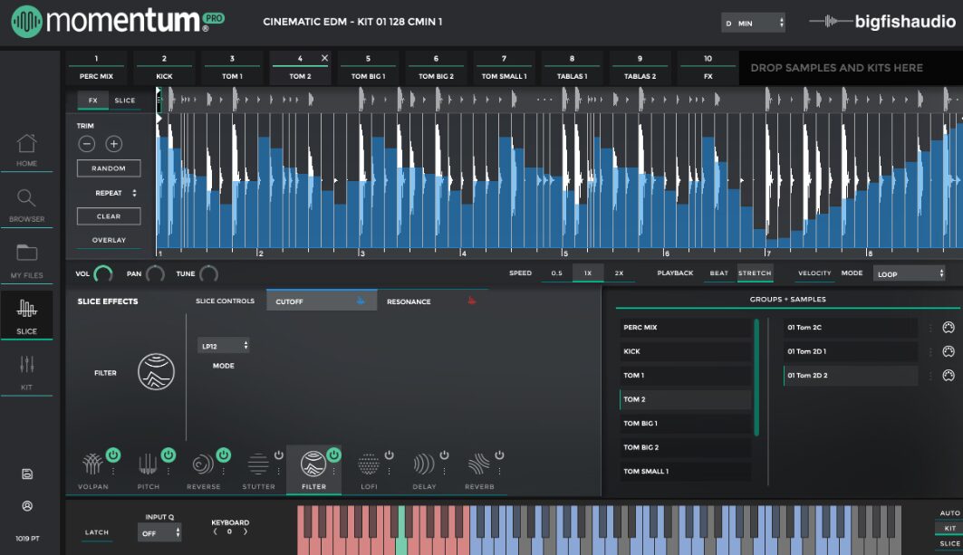The image size is (963, 555).
Task: Click the trim minus icon
Action: 87,144
